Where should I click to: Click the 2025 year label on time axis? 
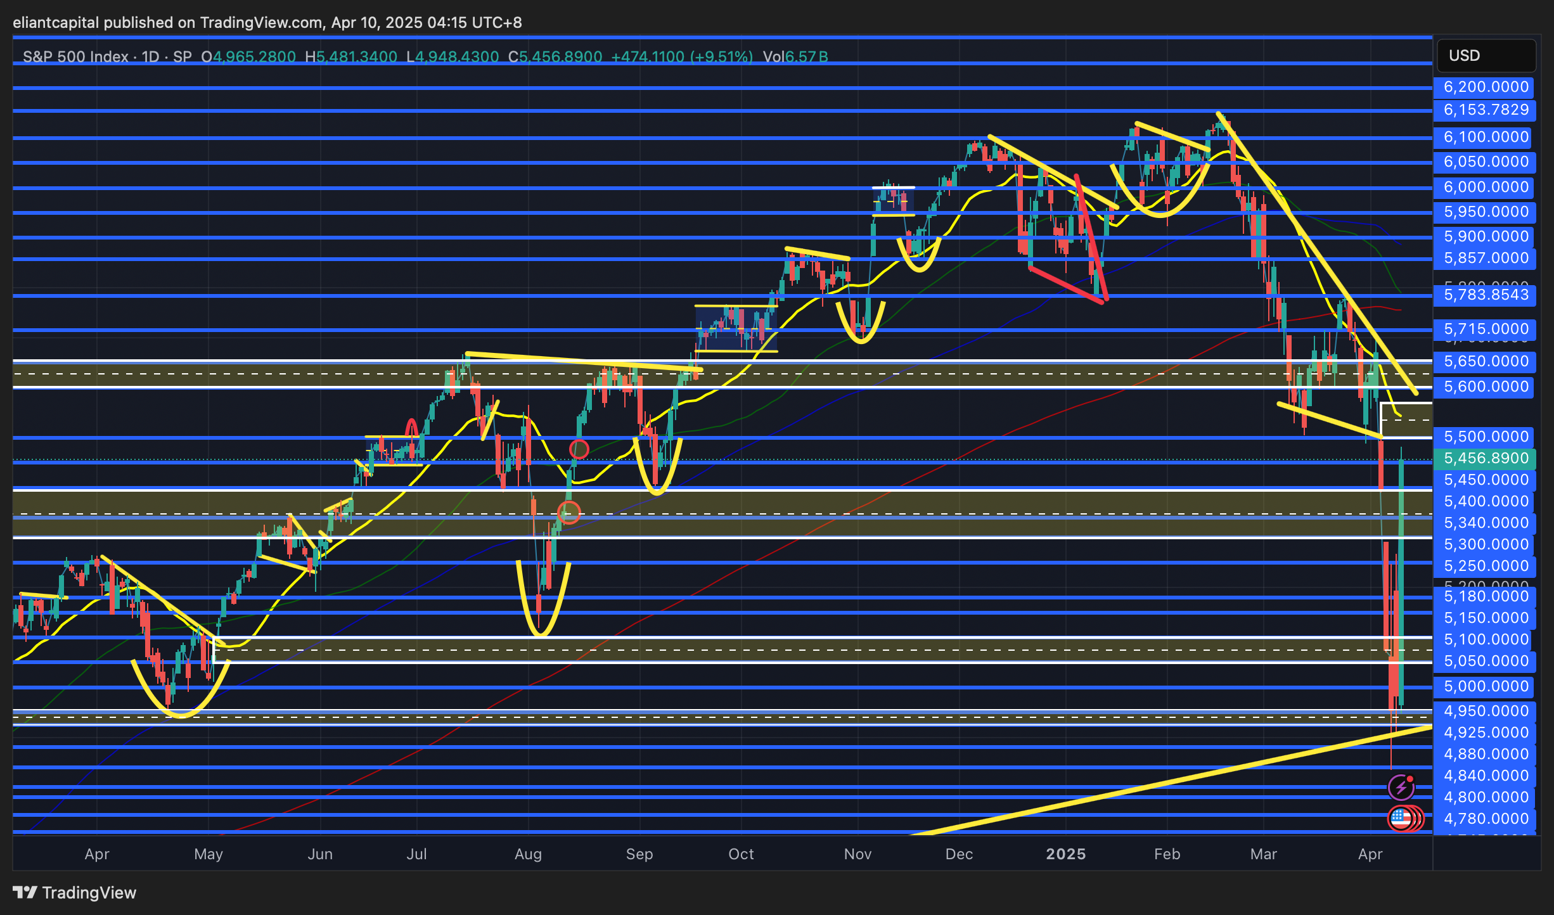tap(1065, 854)
